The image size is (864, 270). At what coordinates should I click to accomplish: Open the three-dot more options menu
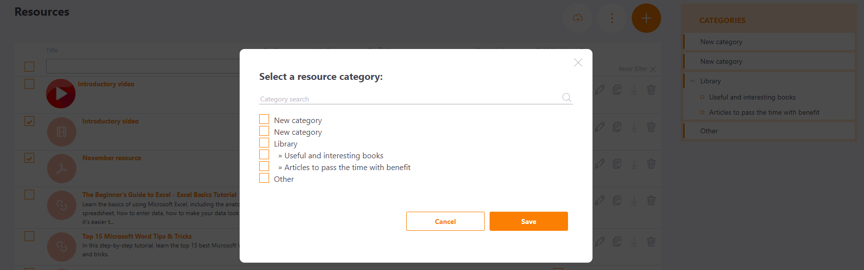tap(612, 18)
